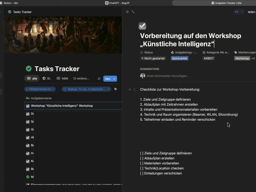
Task: Click line 1. Ziele und Zielgruppe definieren
Action: point(165,99)
